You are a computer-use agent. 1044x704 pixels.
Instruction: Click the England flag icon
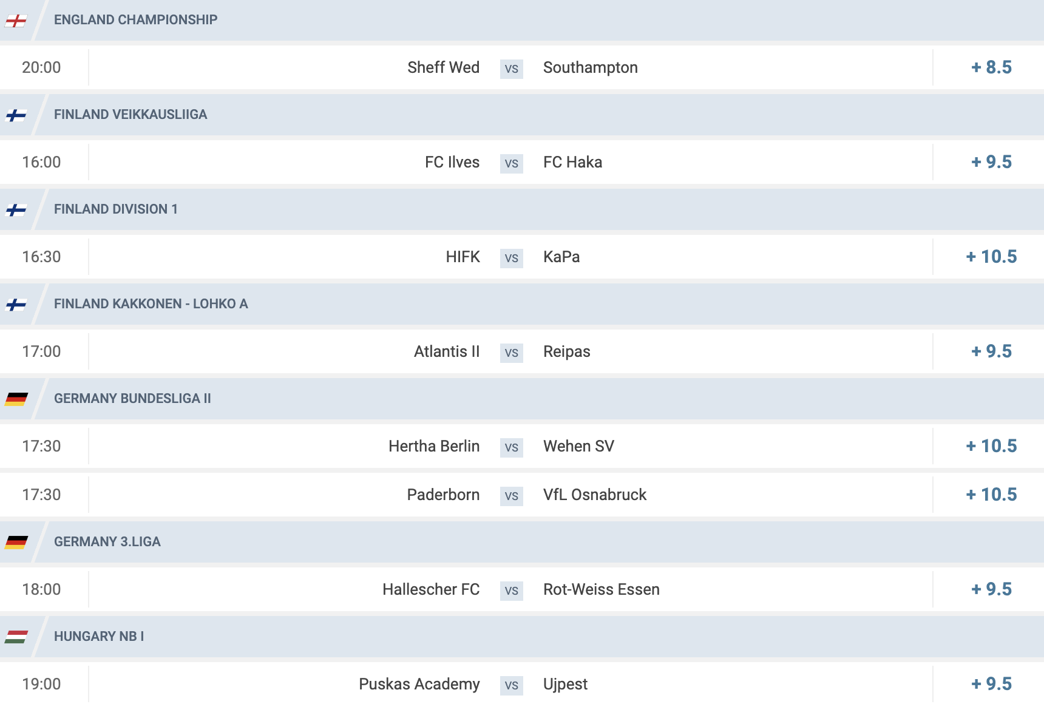[x=16, y=21]
